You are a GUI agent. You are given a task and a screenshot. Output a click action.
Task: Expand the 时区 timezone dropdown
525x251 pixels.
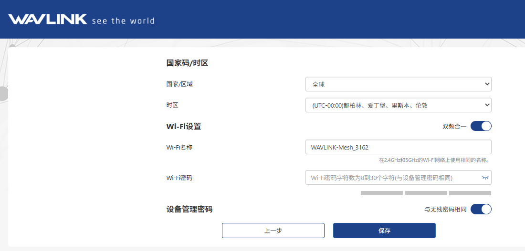pyautogui.click(x=398, y=105)
